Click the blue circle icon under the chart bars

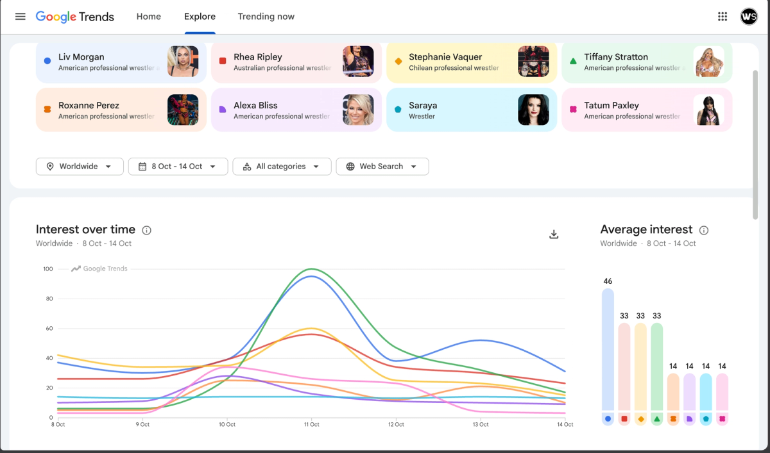click(608, 419)
